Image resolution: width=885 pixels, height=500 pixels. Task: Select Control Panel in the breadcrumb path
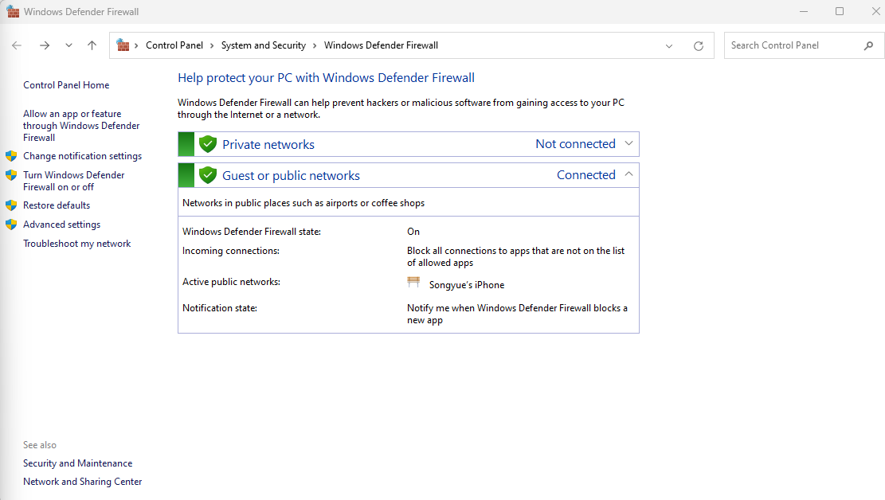click(x=174, y=45)
